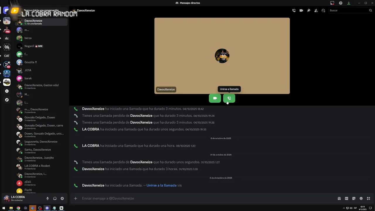Click the 'Unirse a la llamada' link
375x211 pixels.
pos(161,186)
